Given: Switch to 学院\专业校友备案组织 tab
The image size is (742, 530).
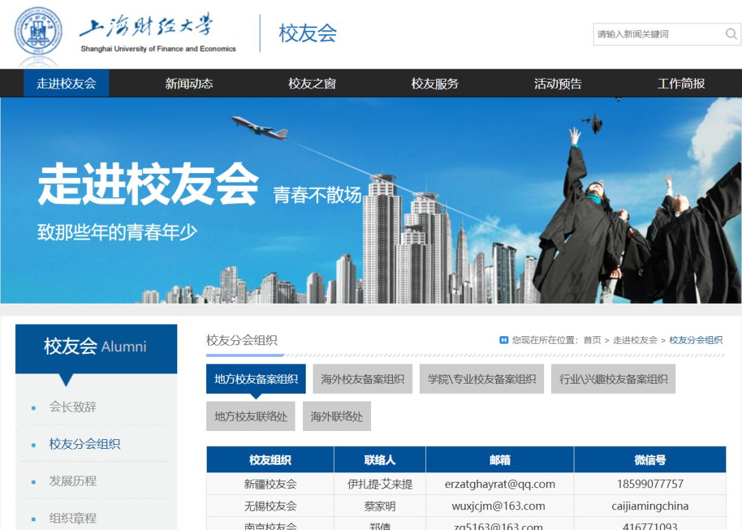Looking at the screenshot, I should point(482,379).
